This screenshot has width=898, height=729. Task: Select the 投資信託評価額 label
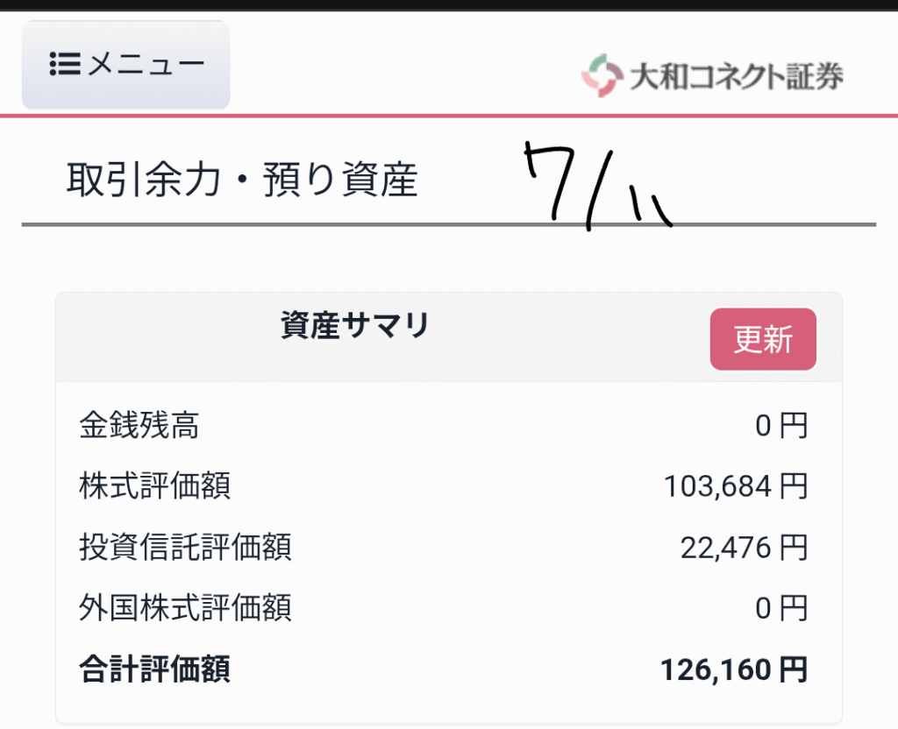tap(185, 547)
